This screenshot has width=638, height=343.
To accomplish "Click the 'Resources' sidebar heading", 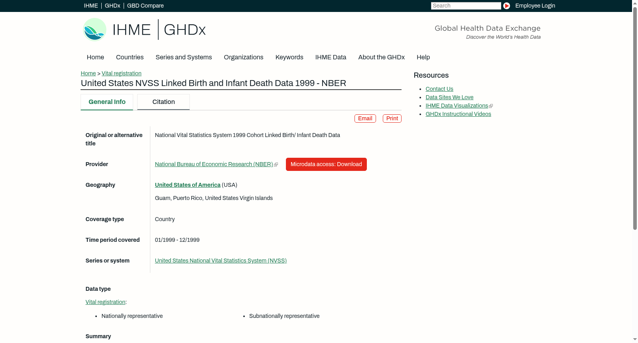I will pos(431,75).
